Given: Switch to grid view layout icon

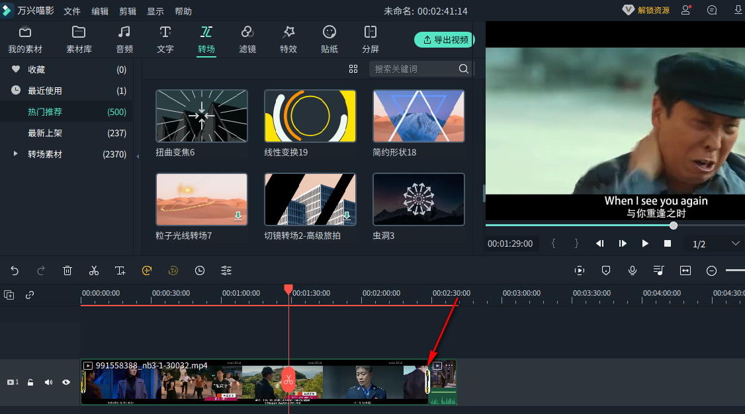Looking at the screenshot, I should (353, 69).
